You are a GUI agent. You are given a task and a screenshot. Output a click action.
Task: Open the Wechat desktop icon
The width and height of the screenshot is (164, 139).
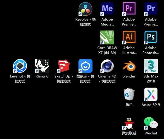click(x=151, y=123)
